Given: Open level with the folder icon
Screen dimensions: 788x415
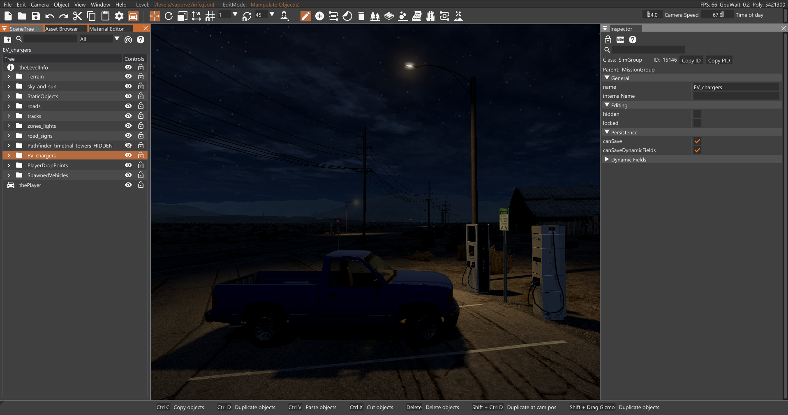Looking at the screenshot, I should (x=22, y=16).
